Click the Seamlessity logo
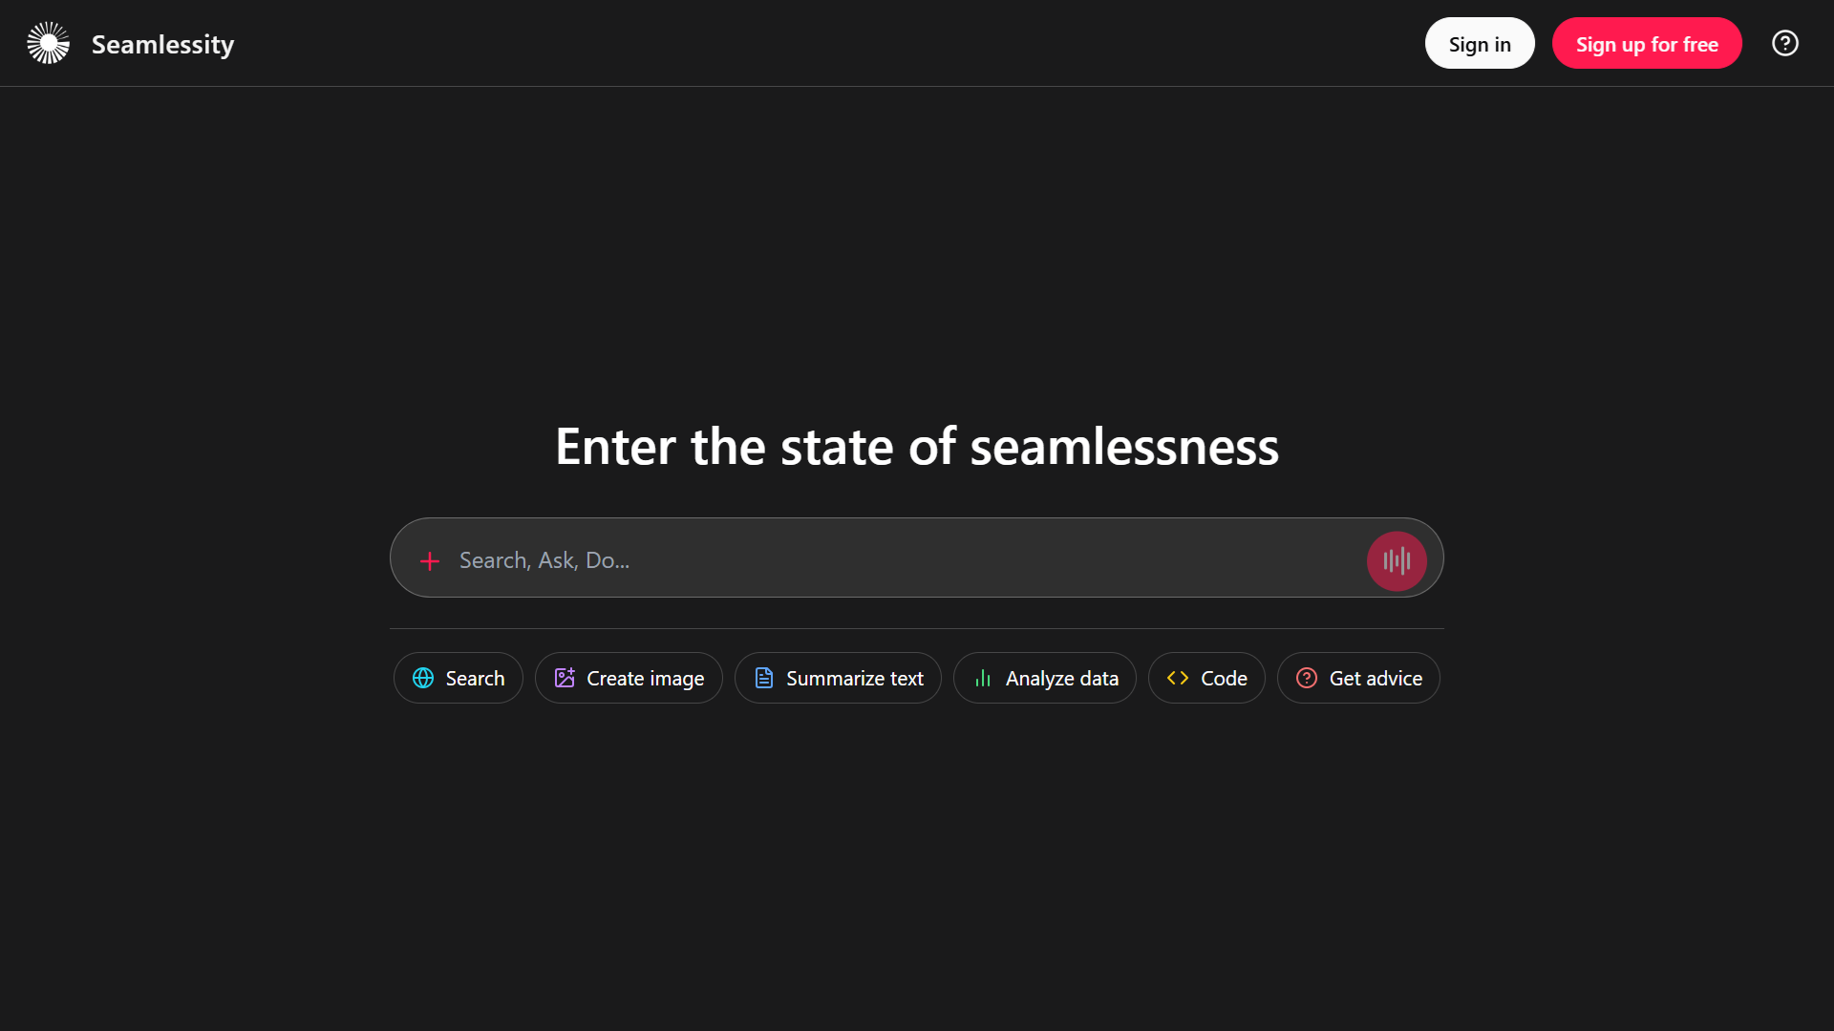 point(48,42)
